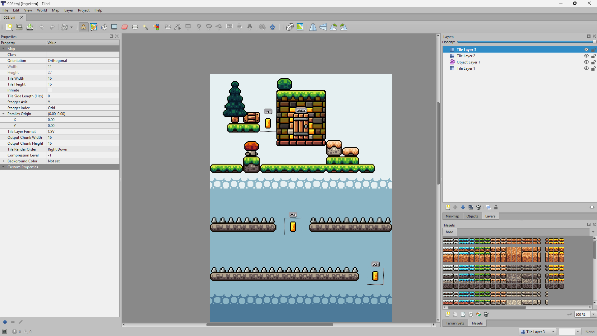Click the Random Mode dice icon
This screenshot has height=336, width=597.
coord(290,27)
